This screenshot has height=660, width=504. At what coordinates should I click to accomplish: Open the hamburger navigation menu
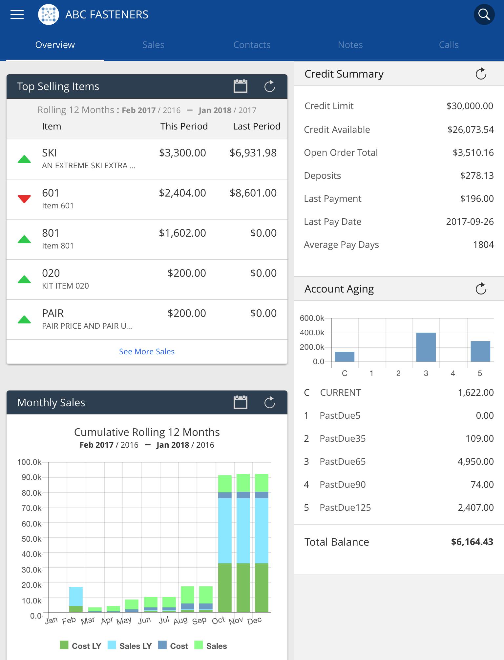[17, 14]
